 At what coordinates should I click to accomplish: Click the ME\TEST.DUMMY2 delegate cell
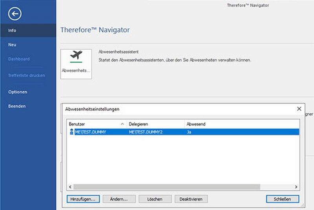146,132
